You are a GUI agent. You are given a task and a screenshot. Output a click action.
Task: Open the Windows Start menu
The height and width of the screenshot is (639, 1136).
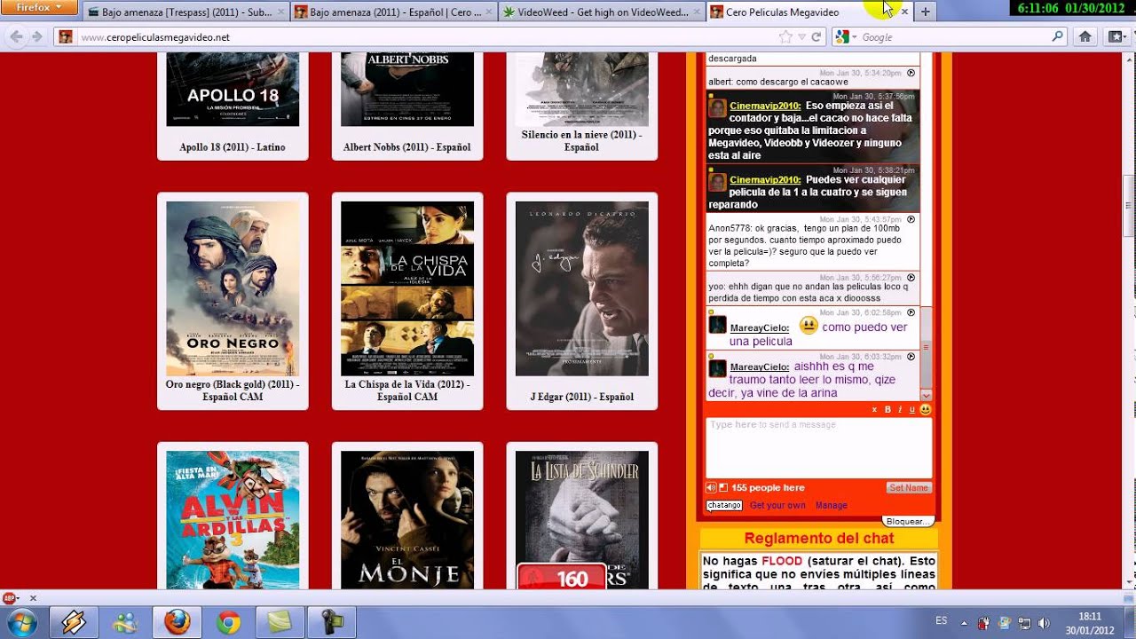[21, 623]
